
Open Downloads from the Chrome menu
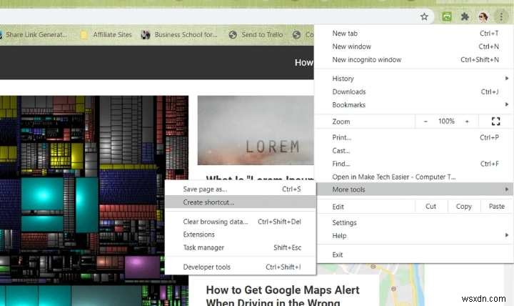pyautogui.click(x=413, y=92)
